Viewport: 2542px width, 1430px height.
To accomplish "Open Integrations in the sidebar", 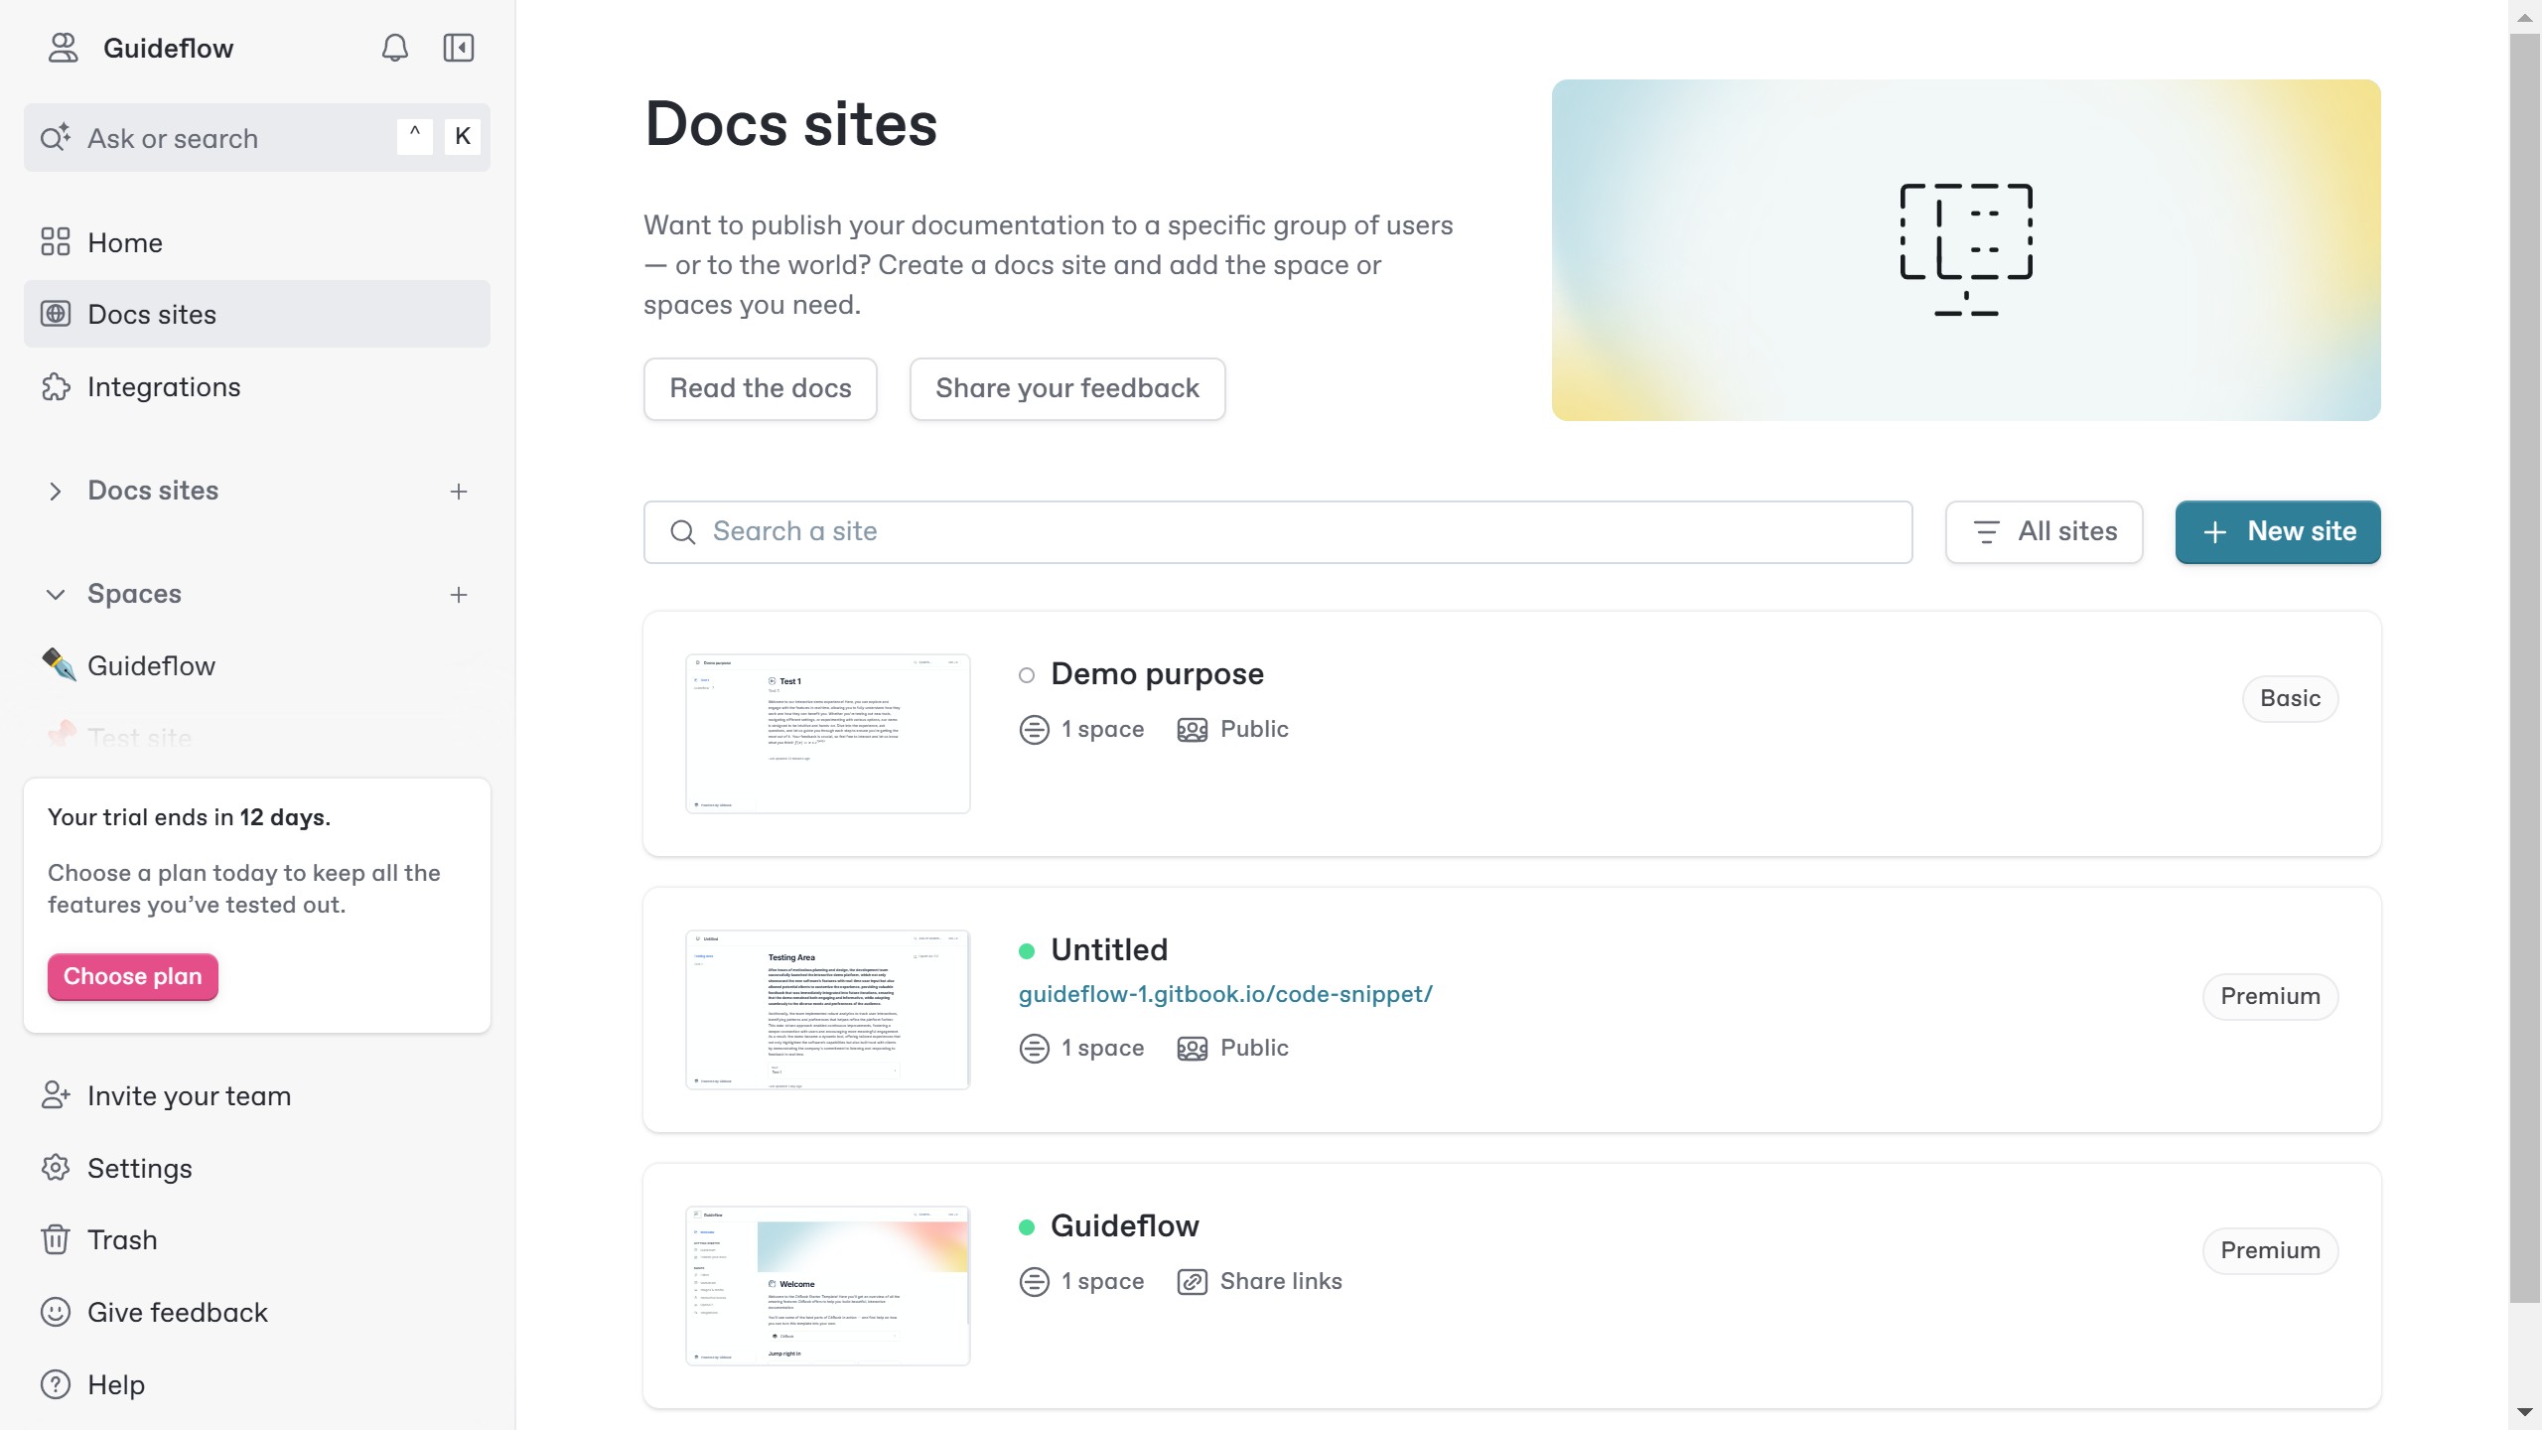I will point(257,386).
